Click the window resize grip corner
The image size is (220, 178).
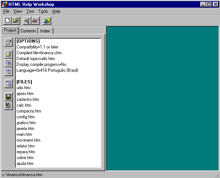(217, 175)
